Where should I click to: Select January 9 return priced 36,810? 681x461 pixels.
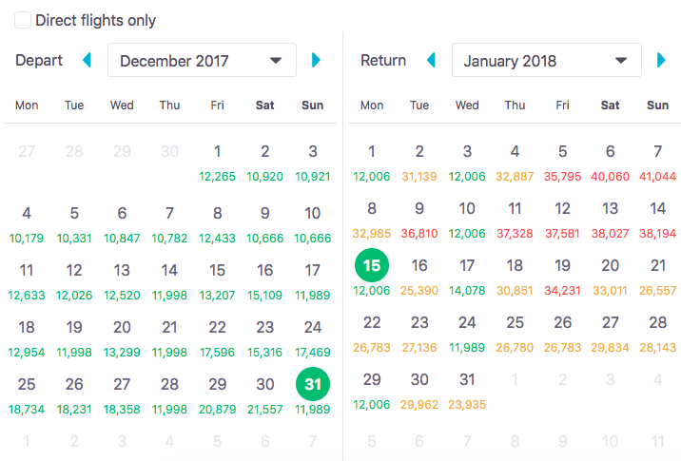pyautogui.click(x=419, y=217)
